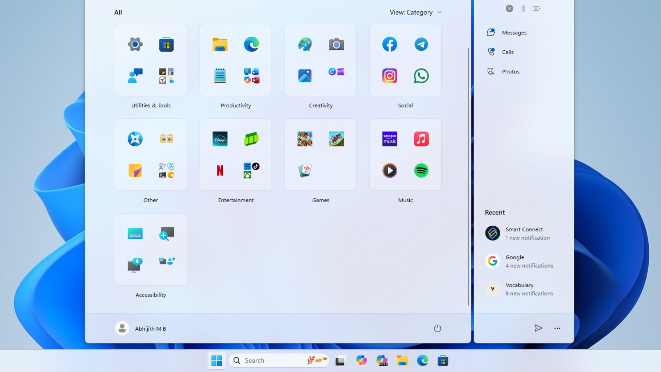The height and width of the screenshot is (372, 661).
Task: Launch Telegram from the Social category
Action: pyautogui.click(x=421, y=44)
